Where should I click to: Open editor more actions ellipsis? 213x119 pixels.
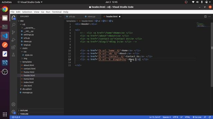209,17
